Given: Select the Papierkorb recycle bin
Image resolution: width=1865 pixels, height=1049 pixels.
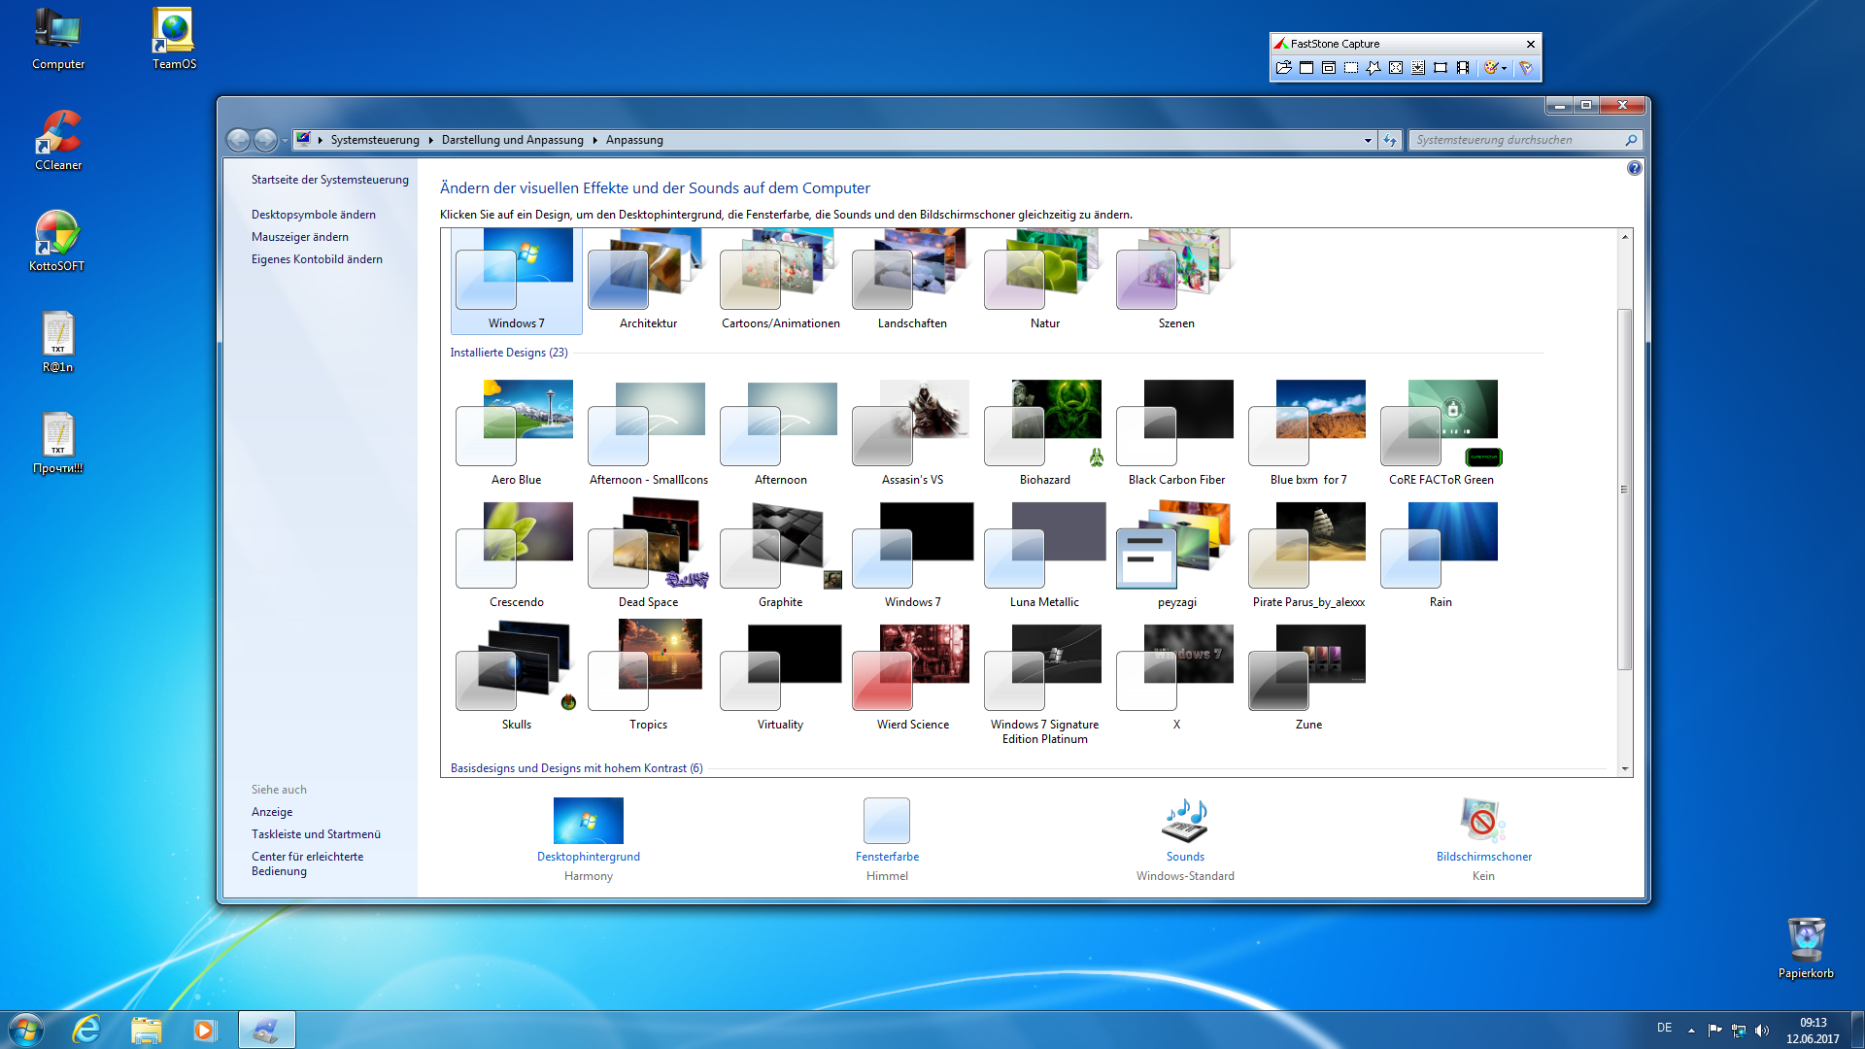Looking at the screenshot, I should pyautogui.click(x=1806, y=948).
